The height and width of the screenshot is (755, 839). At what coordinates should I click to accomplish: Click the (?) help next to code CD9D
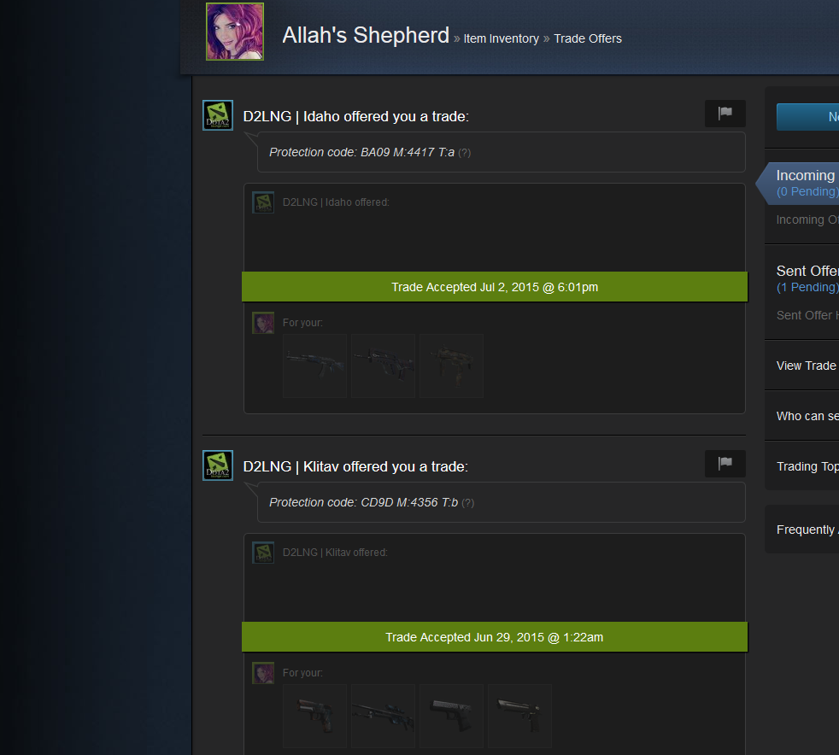click(467, 503)
